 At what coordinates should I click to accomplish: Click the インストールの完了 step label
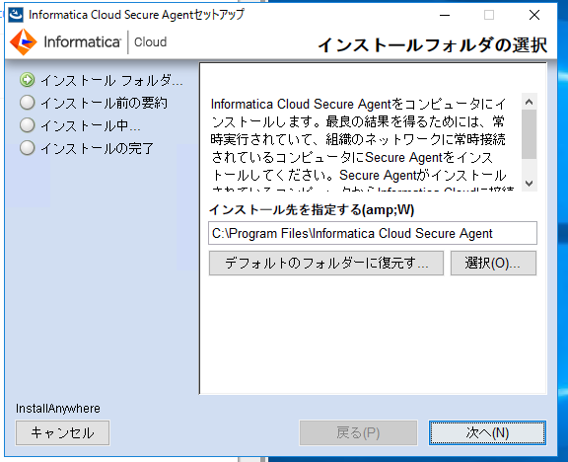[x=97, y=148]
